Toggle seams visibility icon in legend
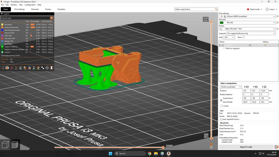 pyautogui.click(x=21, y=68)
